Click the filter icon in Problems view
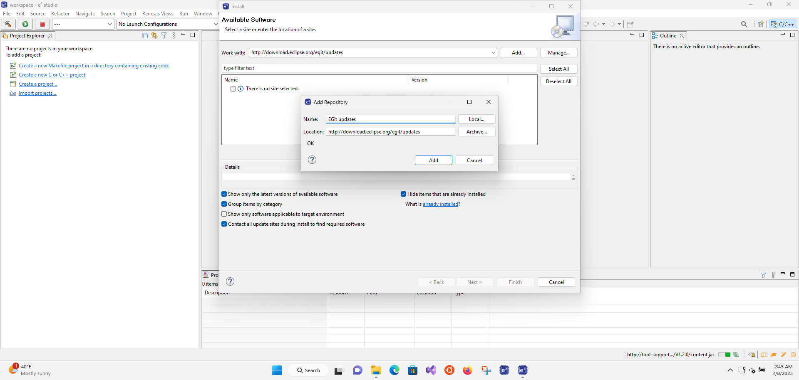799x380 pixels. tap(763, 275)
